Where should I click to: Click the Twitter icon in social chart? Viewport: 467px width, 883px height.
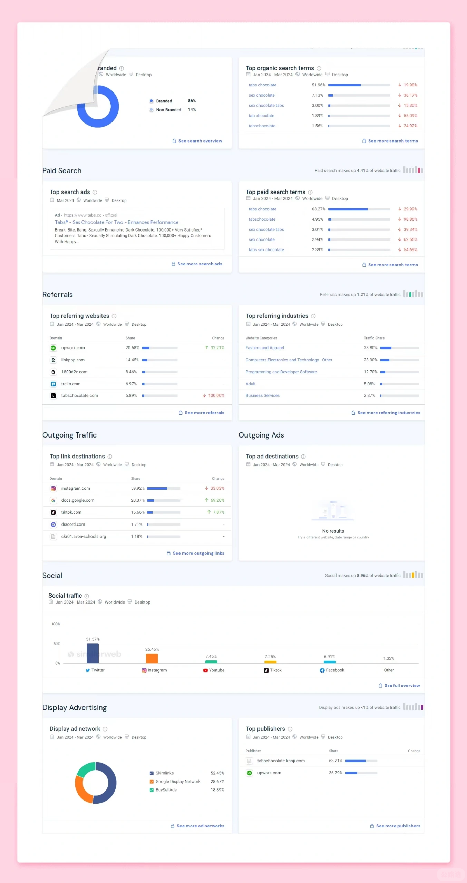click(88, 670)
